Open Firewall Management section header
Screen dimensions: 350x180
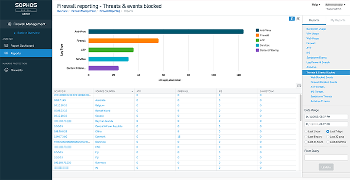point(26,24)
